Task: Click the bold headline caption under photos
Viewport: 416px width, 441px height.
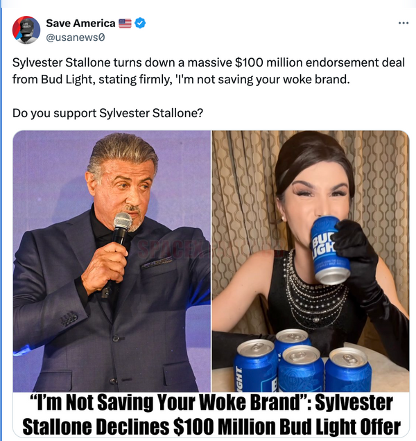Action: [211, 415]
